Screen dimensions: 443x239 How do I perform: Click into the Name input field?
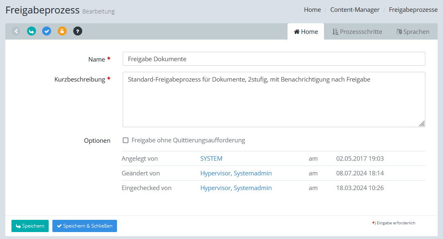(x=274, y=59)
